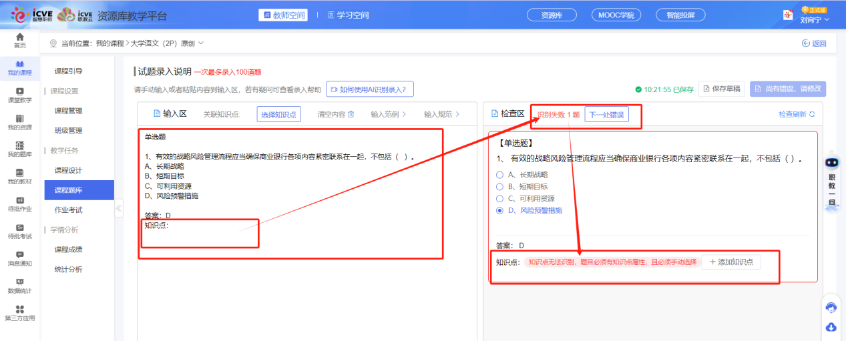
Task: Open 我的题库 sidebar icon
Action: 20,145
